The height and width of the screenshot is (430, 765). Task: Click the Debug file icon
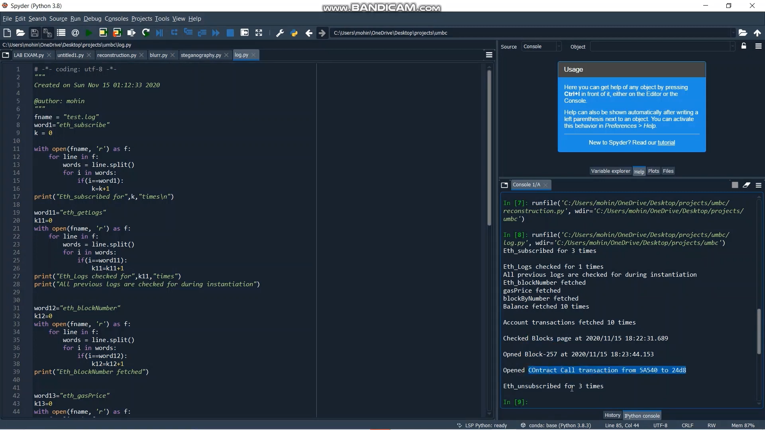coord(159,33)
